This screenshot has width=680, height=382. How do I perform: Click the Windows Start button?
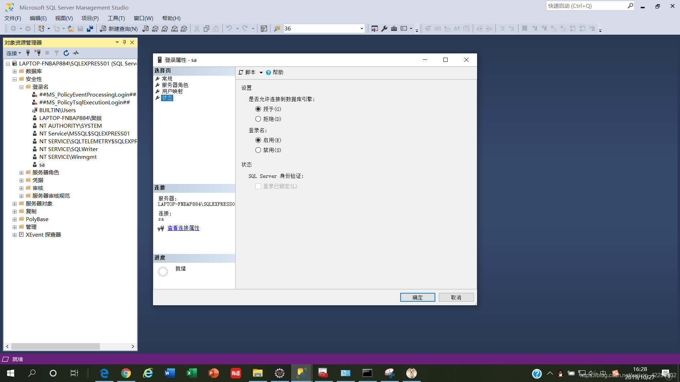[11, 373]
